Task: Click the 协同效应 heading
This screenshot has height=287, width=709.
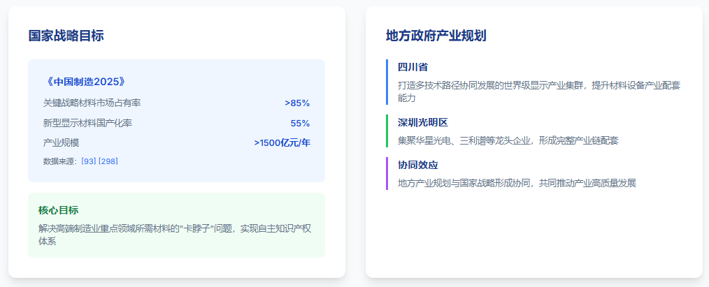Action: coord(418,165)
